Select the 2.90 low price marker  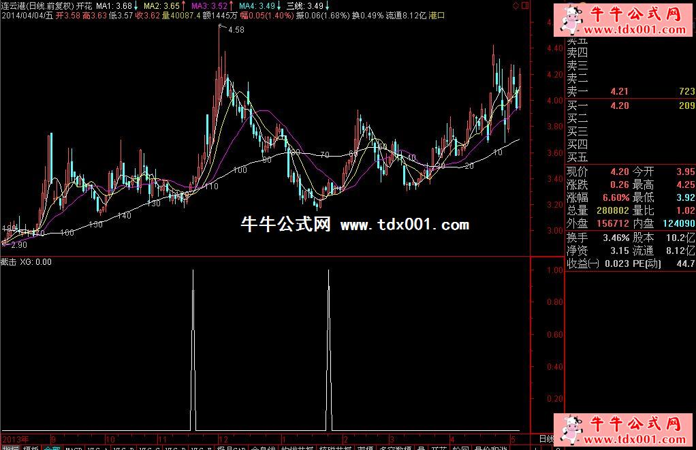pos(18,244)
